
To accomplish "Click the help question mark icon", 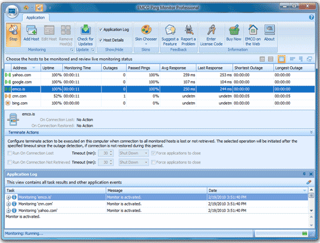I will click(x=311, y=17).
